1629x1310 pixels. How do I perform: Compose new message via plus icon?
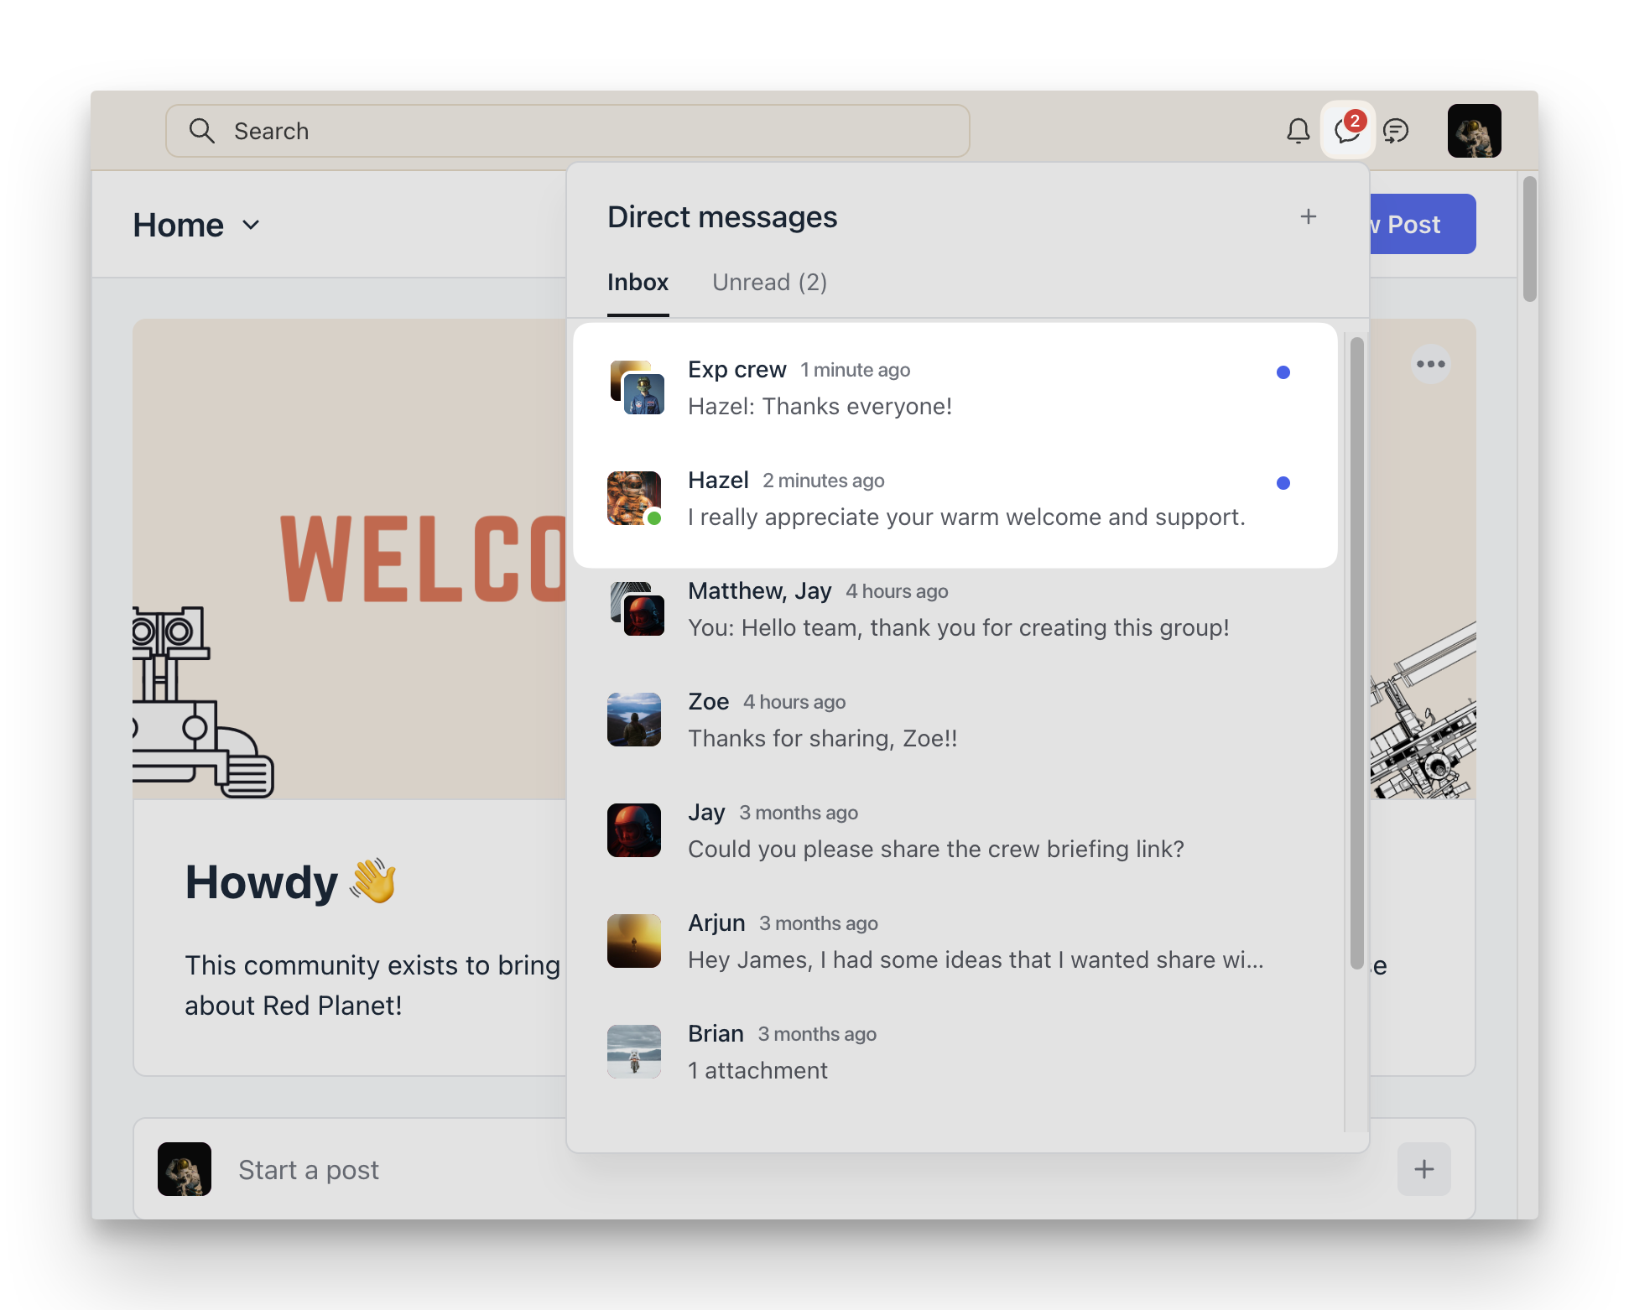1308,216
